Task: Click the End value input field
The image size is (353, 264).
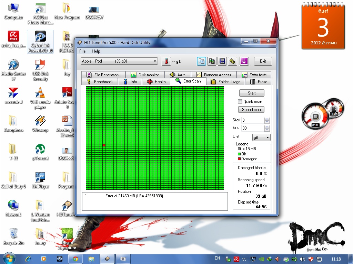Action: pyautogui.click(x=252, y=128)
